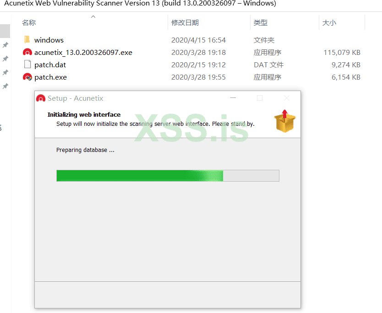Sort by 修改日期 column header
The image size is (382, 313).
(x=185, y=22)
